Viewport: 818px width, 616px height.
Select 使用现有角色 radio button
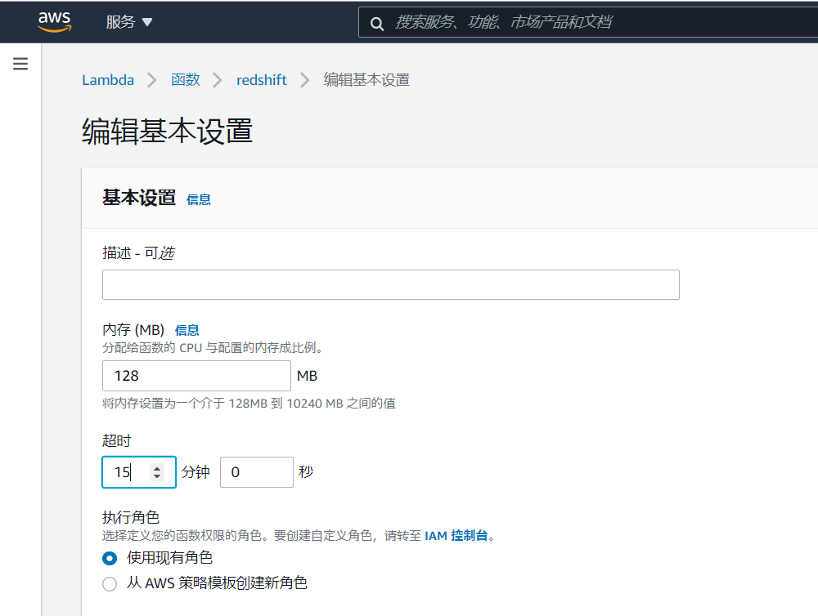(110, 558)
